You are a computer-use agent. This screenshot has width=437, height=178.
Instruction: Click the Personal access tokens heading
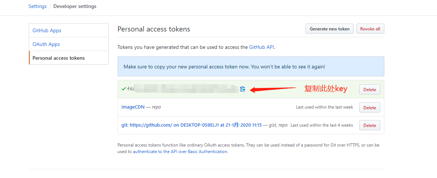[154, 29]
